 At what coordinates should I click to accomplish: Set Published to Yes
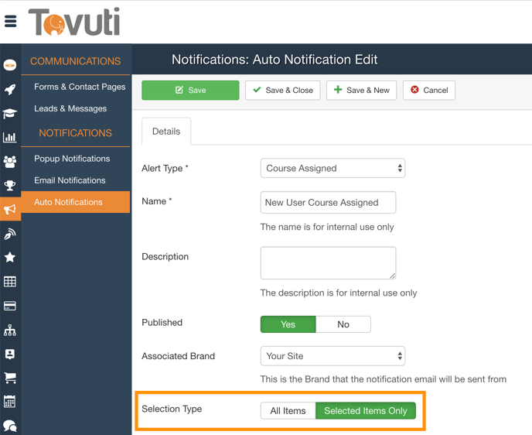click(x=288, y=324)
